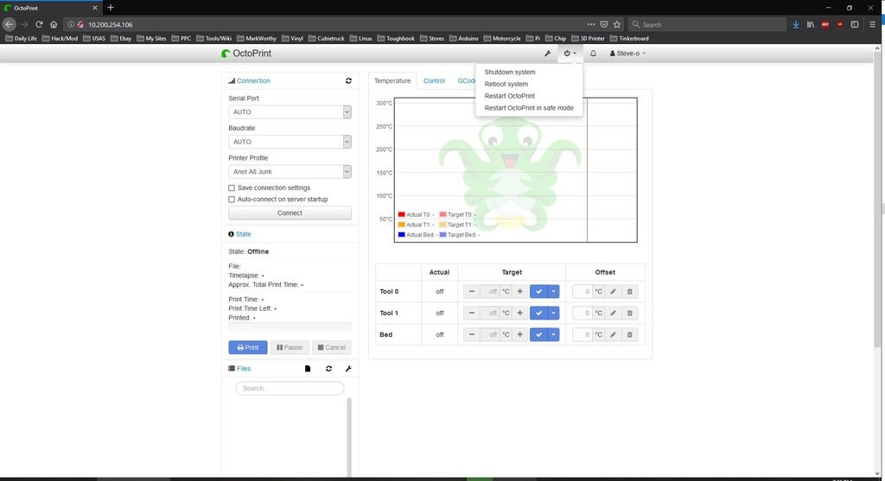The image size is (885, 481).
Task: Click the Cancel button
Action: (x=331, y=347)
